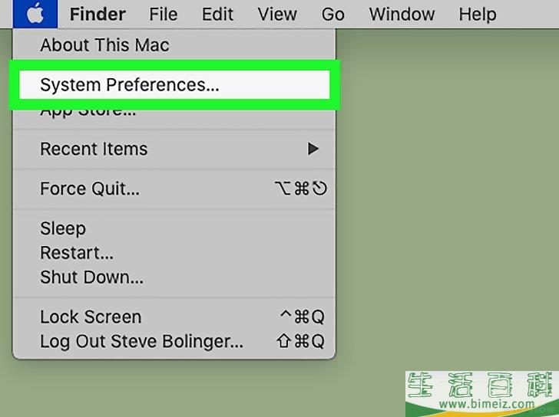Open the Help menu
The width and height of the screenshot is (559, 417).
click(x=477, y=14)
